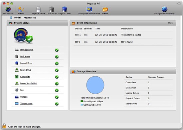Open the Disk Array status link
183x130 pixels.
click(25, 56)
